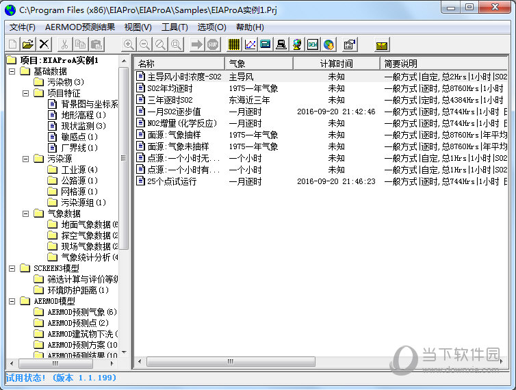The height and width of the screenshot is (390, 516).
Task: Select AERMOD预测气象 (6) folder
Action: pos(82,312)
